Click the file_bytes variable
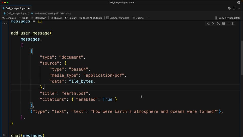The width and height of the screenshot is (243, 137). coord(81,81)
